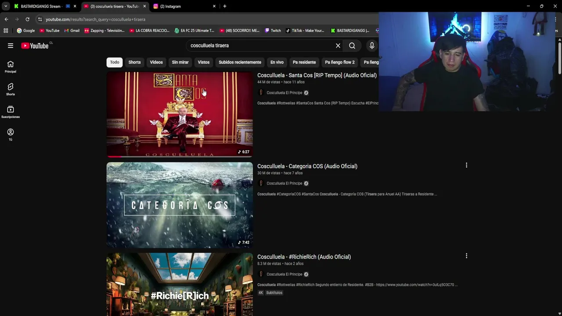Open the LA COBRA REACCIO bookmark
The width and height of the screenshot is (562, 316).
pos(150,31)
